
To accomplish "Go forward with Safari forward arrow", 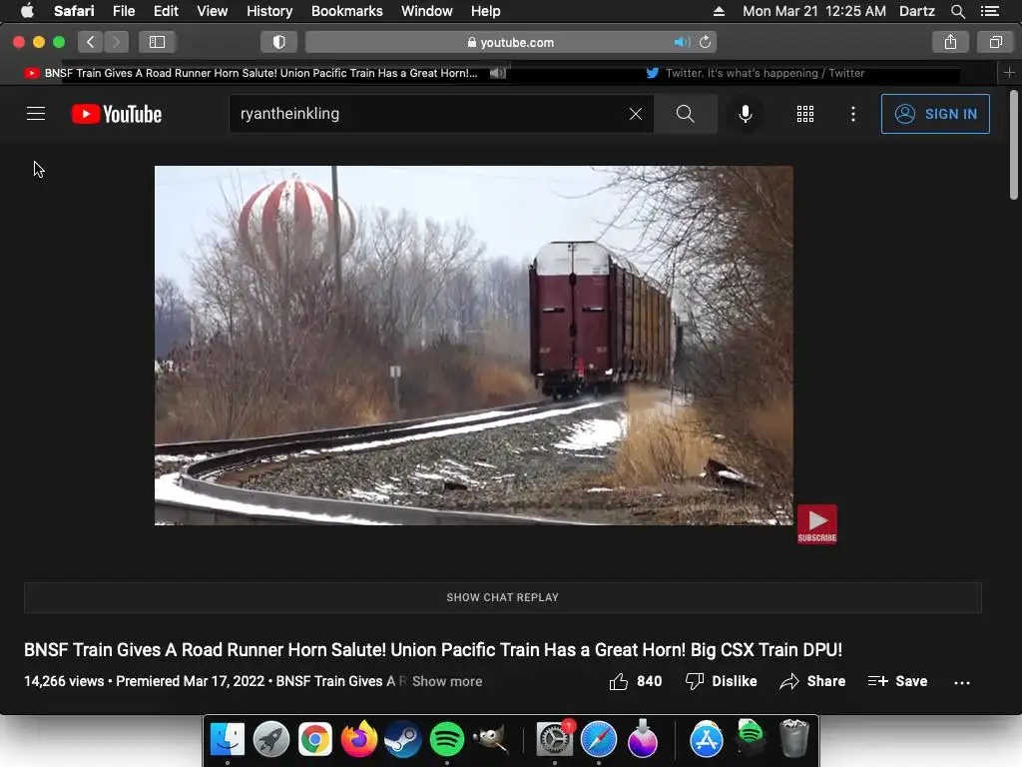I will pos(116,42).
